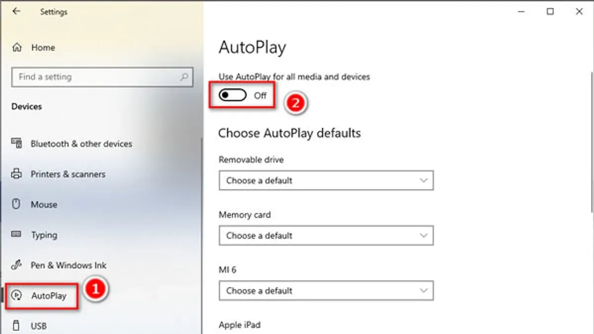Viewport: 594px width, 334px height.
Task: Click the Pen & Windows Ink icon
Action: point(16,265)
